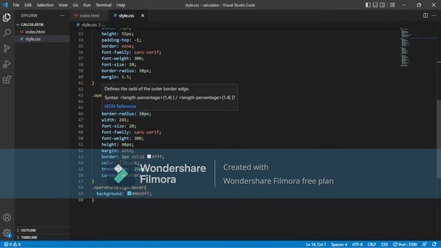
Task: Open Explorer views and more actions ellipsis
Action: [62, 15]
